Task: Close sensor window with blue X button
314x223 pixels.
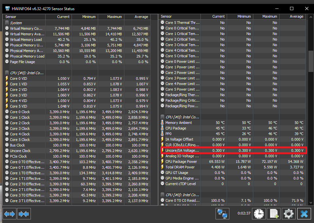Action: 304,214
